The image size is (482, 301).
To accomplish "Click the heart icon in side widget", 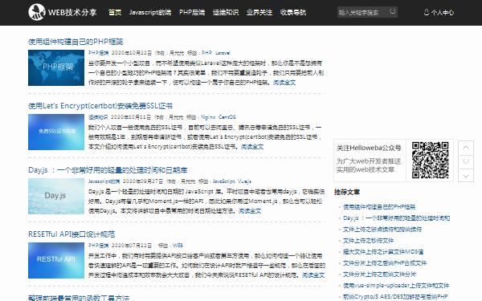I will point(466,161).
